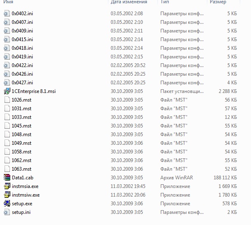Select file name 1033.mst
The image size is (251, 225).
21,117
